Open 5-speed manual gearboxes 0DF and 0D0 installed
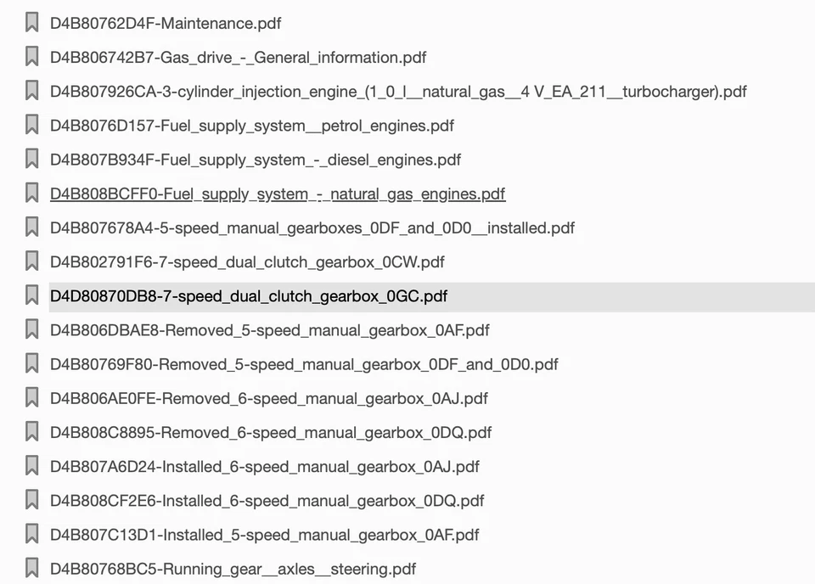 coord(312,228)
